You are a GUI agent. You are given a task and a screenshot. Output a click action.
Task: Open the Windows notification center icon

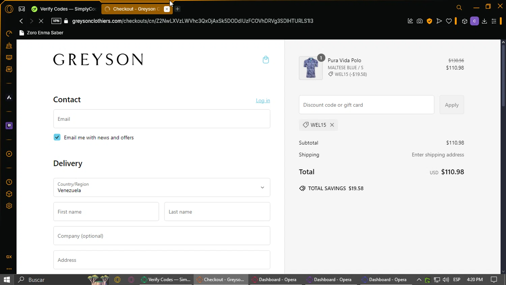(x=494, y=280)
